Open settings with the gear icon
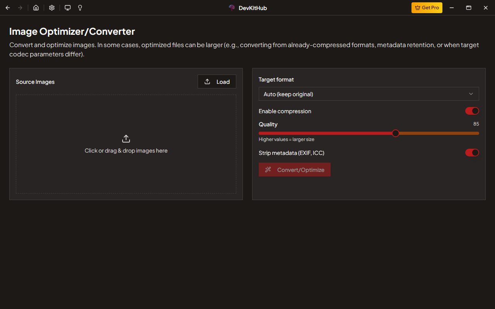This screenshot has height=309, width=495. [52, 8]
